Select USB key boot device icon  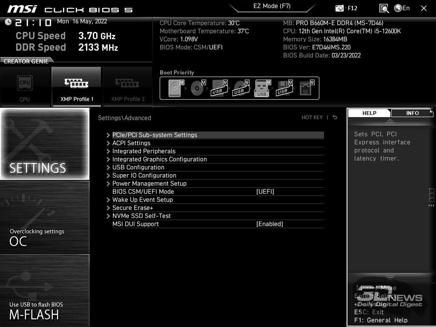click(x=262, y=88)
